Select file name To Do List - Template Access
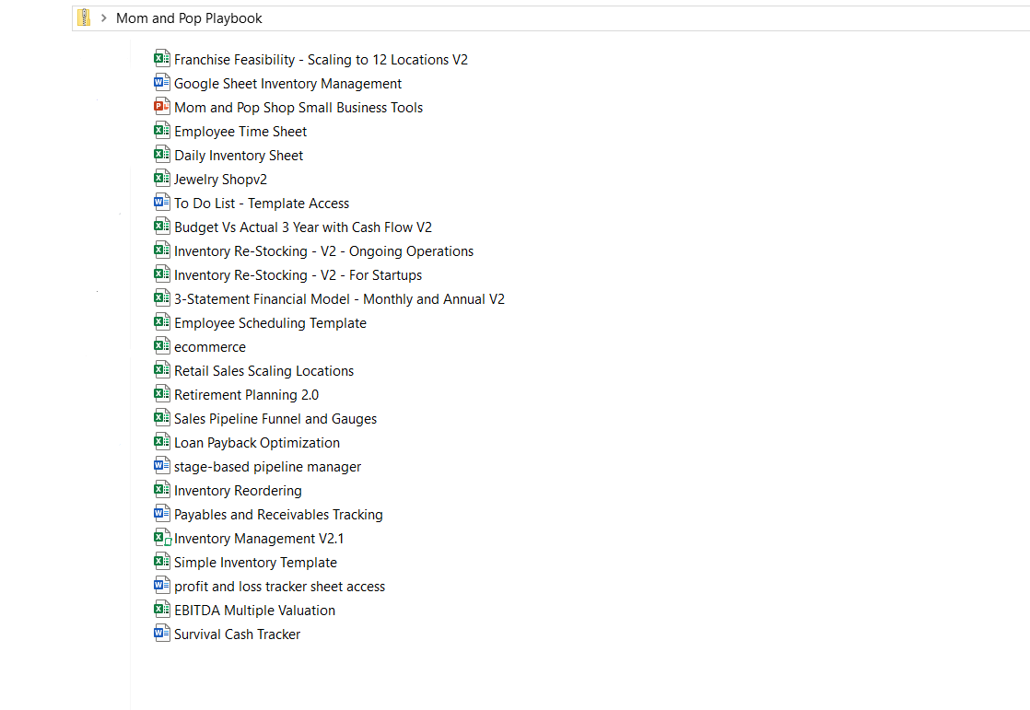 [x=262, y=204]
